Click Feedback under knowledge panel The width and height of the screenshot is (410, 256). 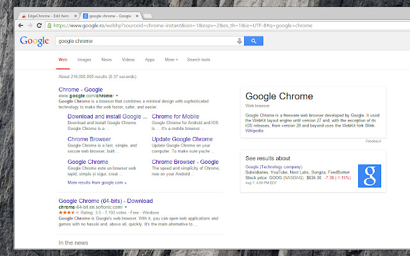(373, 141)
